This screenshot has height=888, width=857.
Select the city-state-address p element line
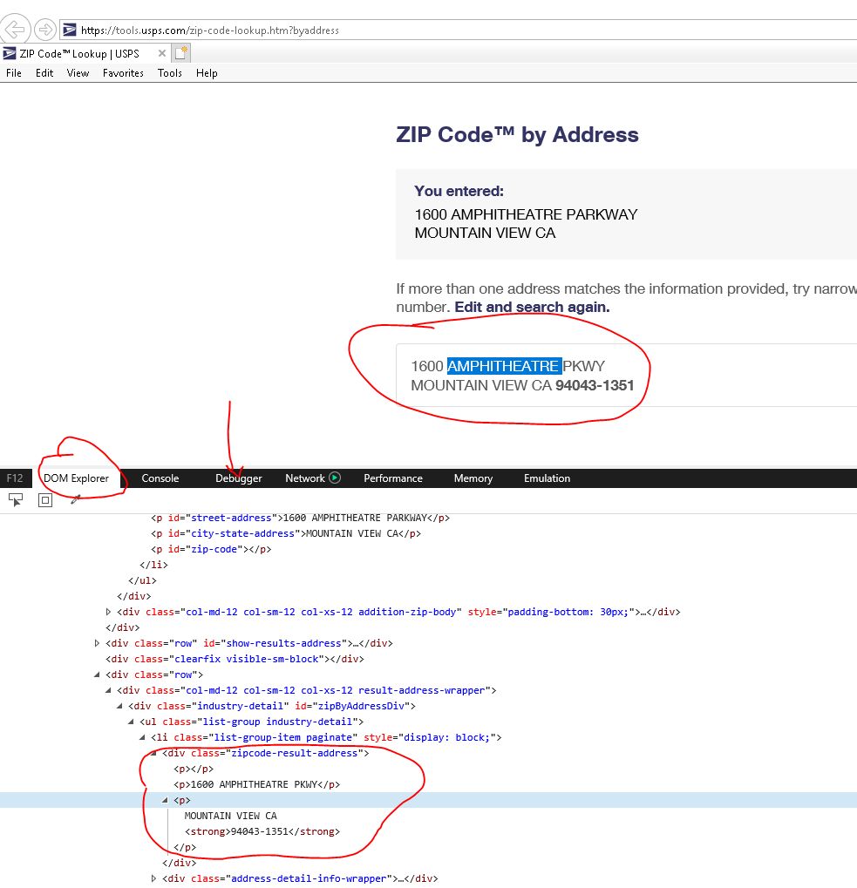click(x=286, y=533)
